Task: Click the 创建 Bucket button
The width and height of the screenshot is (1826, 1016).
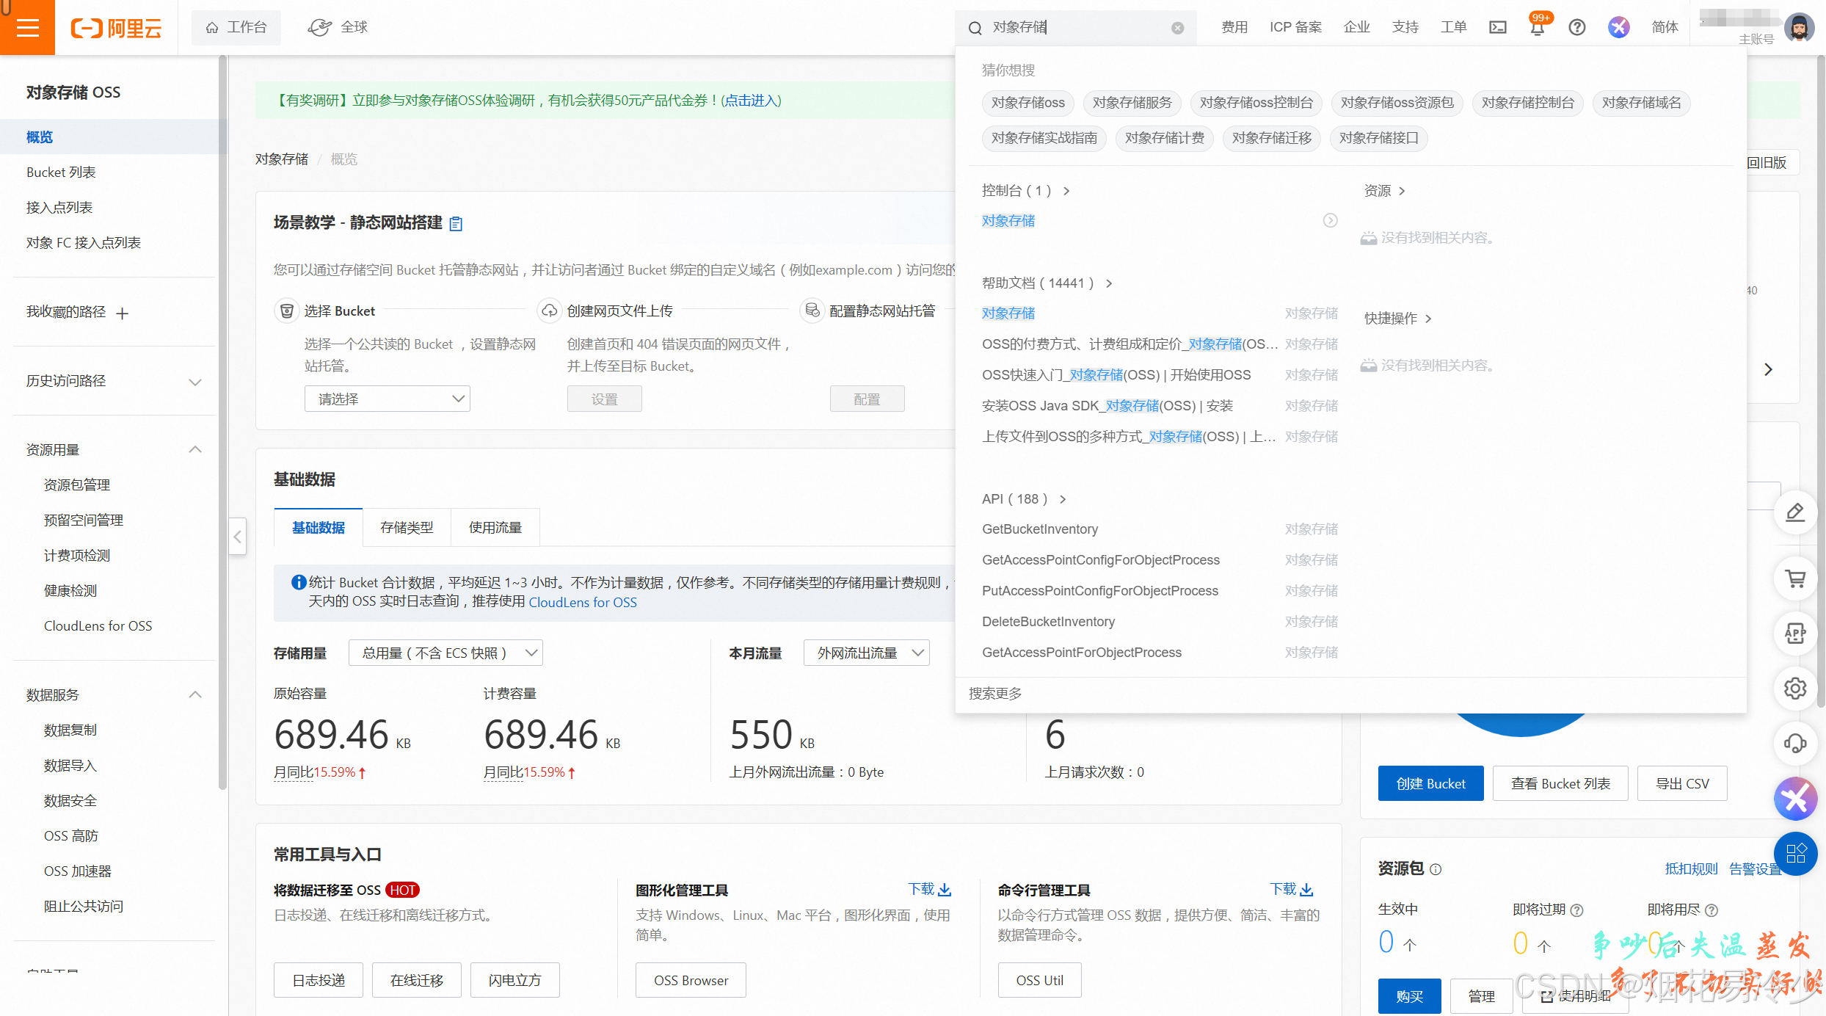Action: [x=1430, y=783]
